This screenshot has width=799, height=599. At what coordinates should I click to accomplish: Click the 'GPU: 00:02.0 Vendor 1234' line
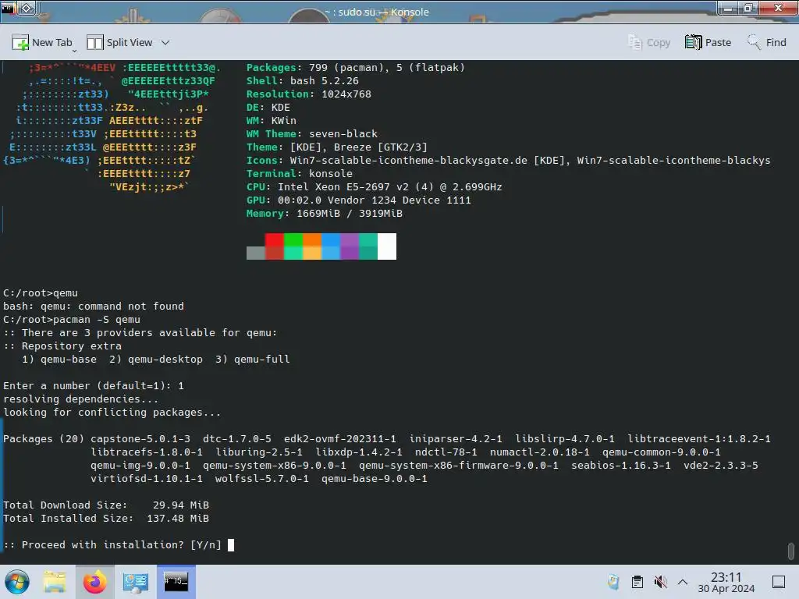(x=359, y=200)
